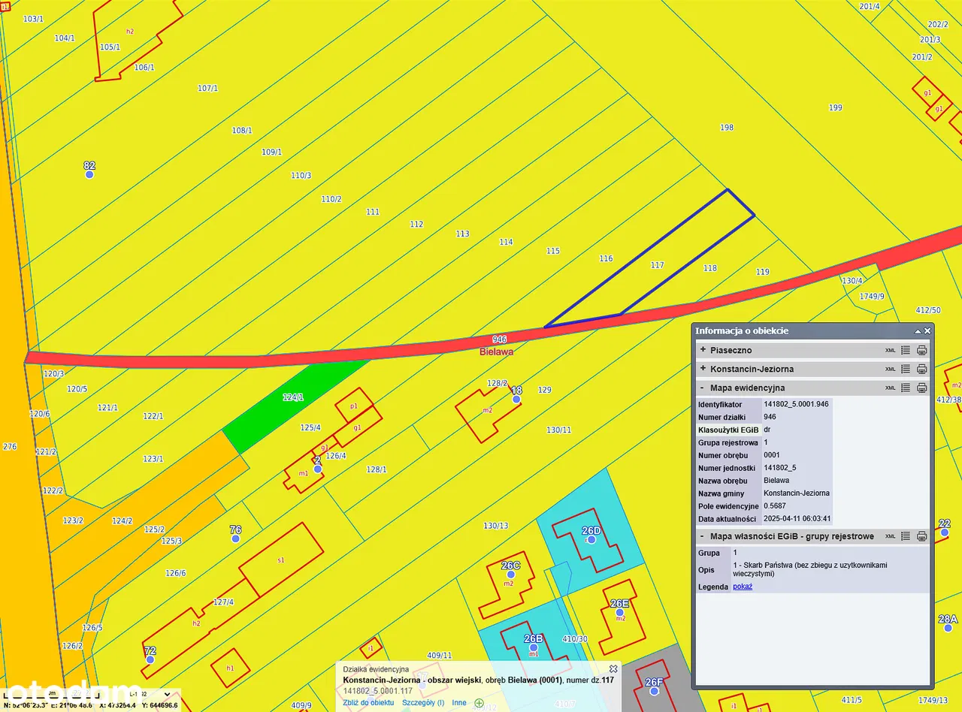
Task: Export Mapa ewidencyjna data as XML
Action: 890,388
